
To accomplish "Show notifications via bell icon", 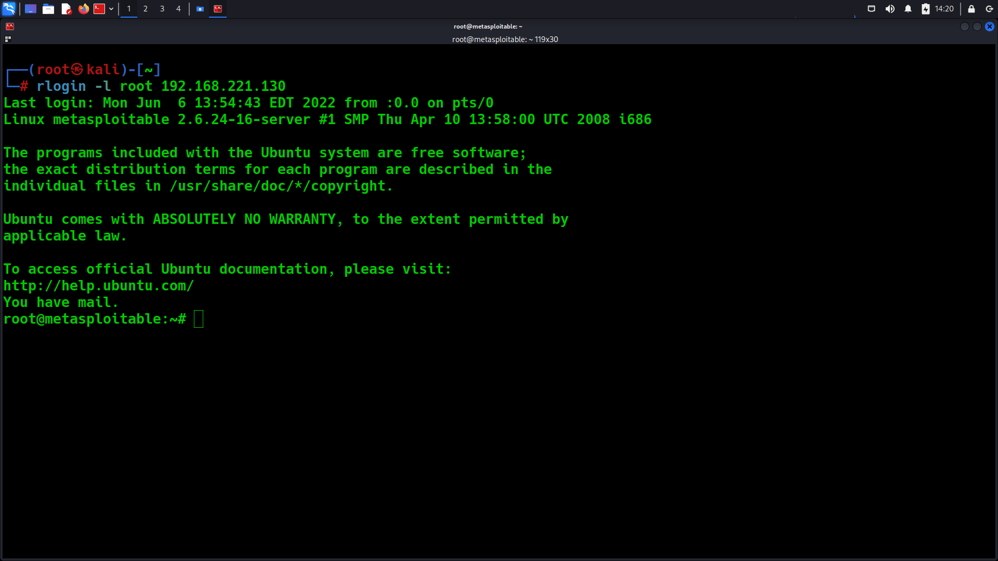I will (x=908, y=9).
